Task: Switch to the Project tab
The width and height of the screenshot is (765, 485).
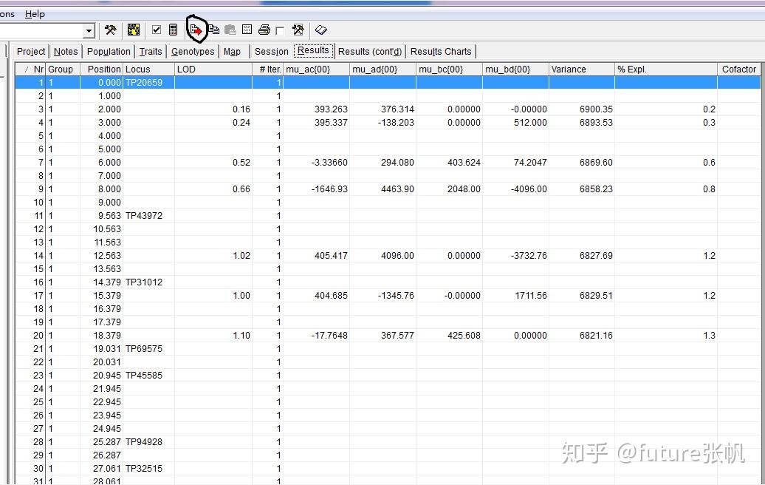Action: (31, 51)
